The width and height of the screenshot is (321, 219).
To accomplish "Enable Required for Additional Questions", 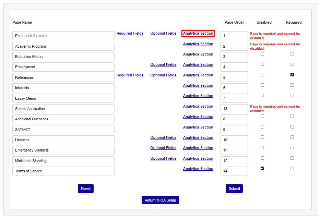I will coord(292,116).
